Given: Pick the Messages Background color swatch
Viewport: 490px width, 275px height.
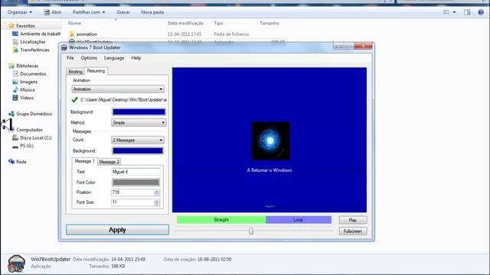Looking at the screenshot, I should 138,151.
